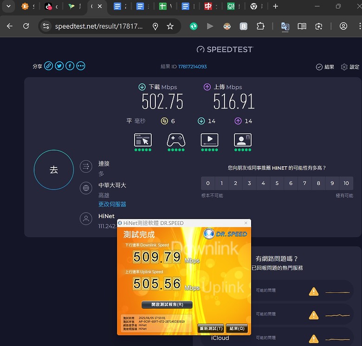Click the Speedtest logo

pyautogui.click(x=225, y=49)
